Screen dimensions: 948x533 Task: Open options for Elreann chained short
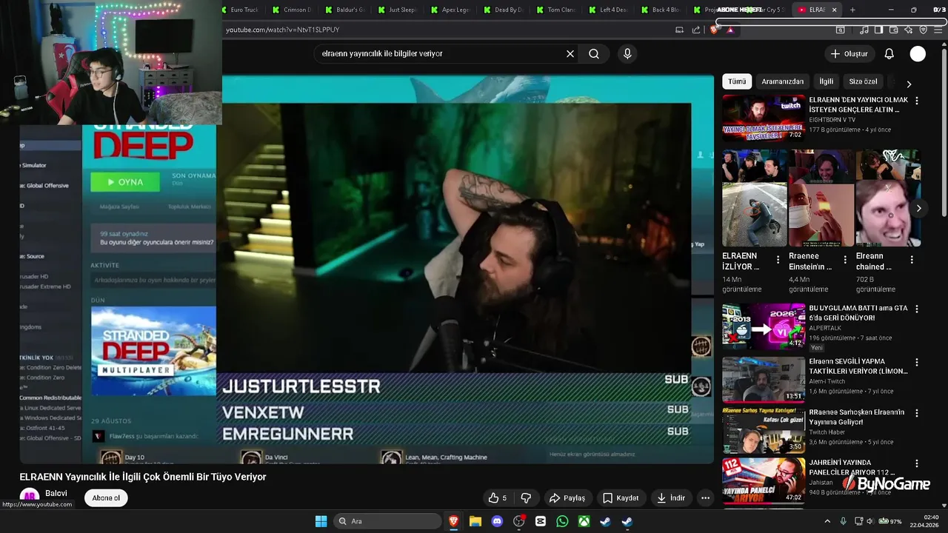912,260
